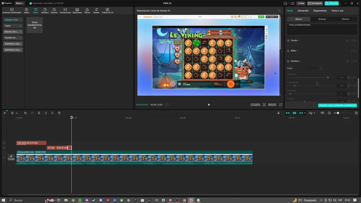Enable the Sombra checkbox
Viewport: 361px width, 203px height.
(x=288, y=61)
